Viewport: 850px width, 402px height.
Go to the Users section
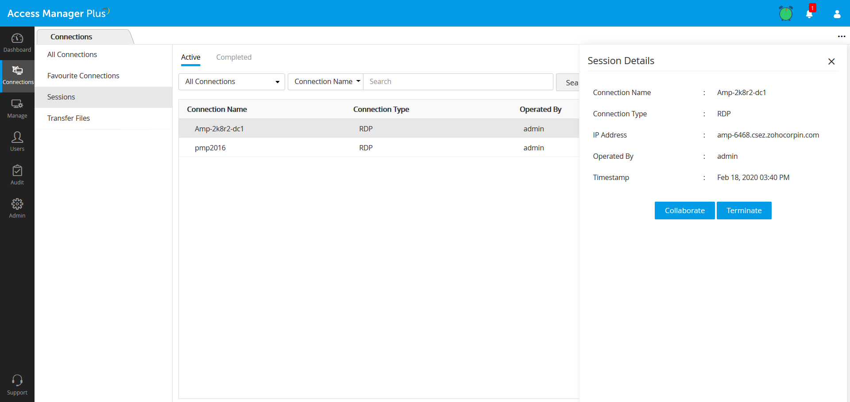[x=17, y=141]
